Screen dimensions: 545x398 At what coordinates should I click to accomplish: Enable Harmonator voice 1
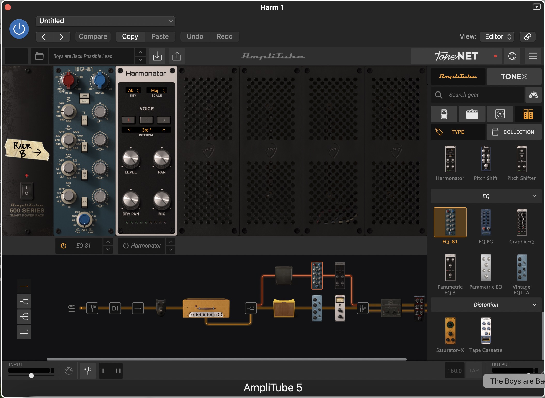click(x=128, y=120)
